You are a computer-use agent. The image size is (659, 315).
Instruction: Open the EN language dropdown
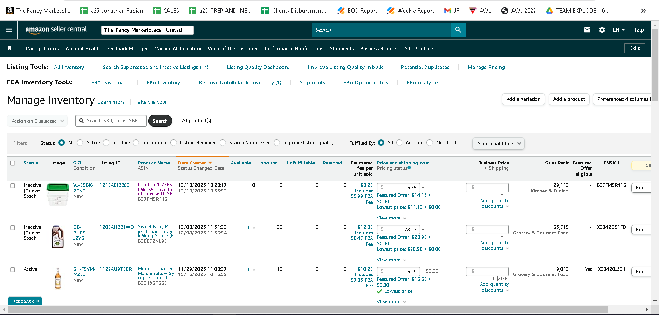click(618, 30)
